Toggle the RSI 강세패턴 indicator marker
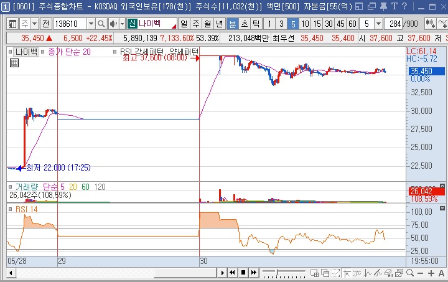 (115, 52)
